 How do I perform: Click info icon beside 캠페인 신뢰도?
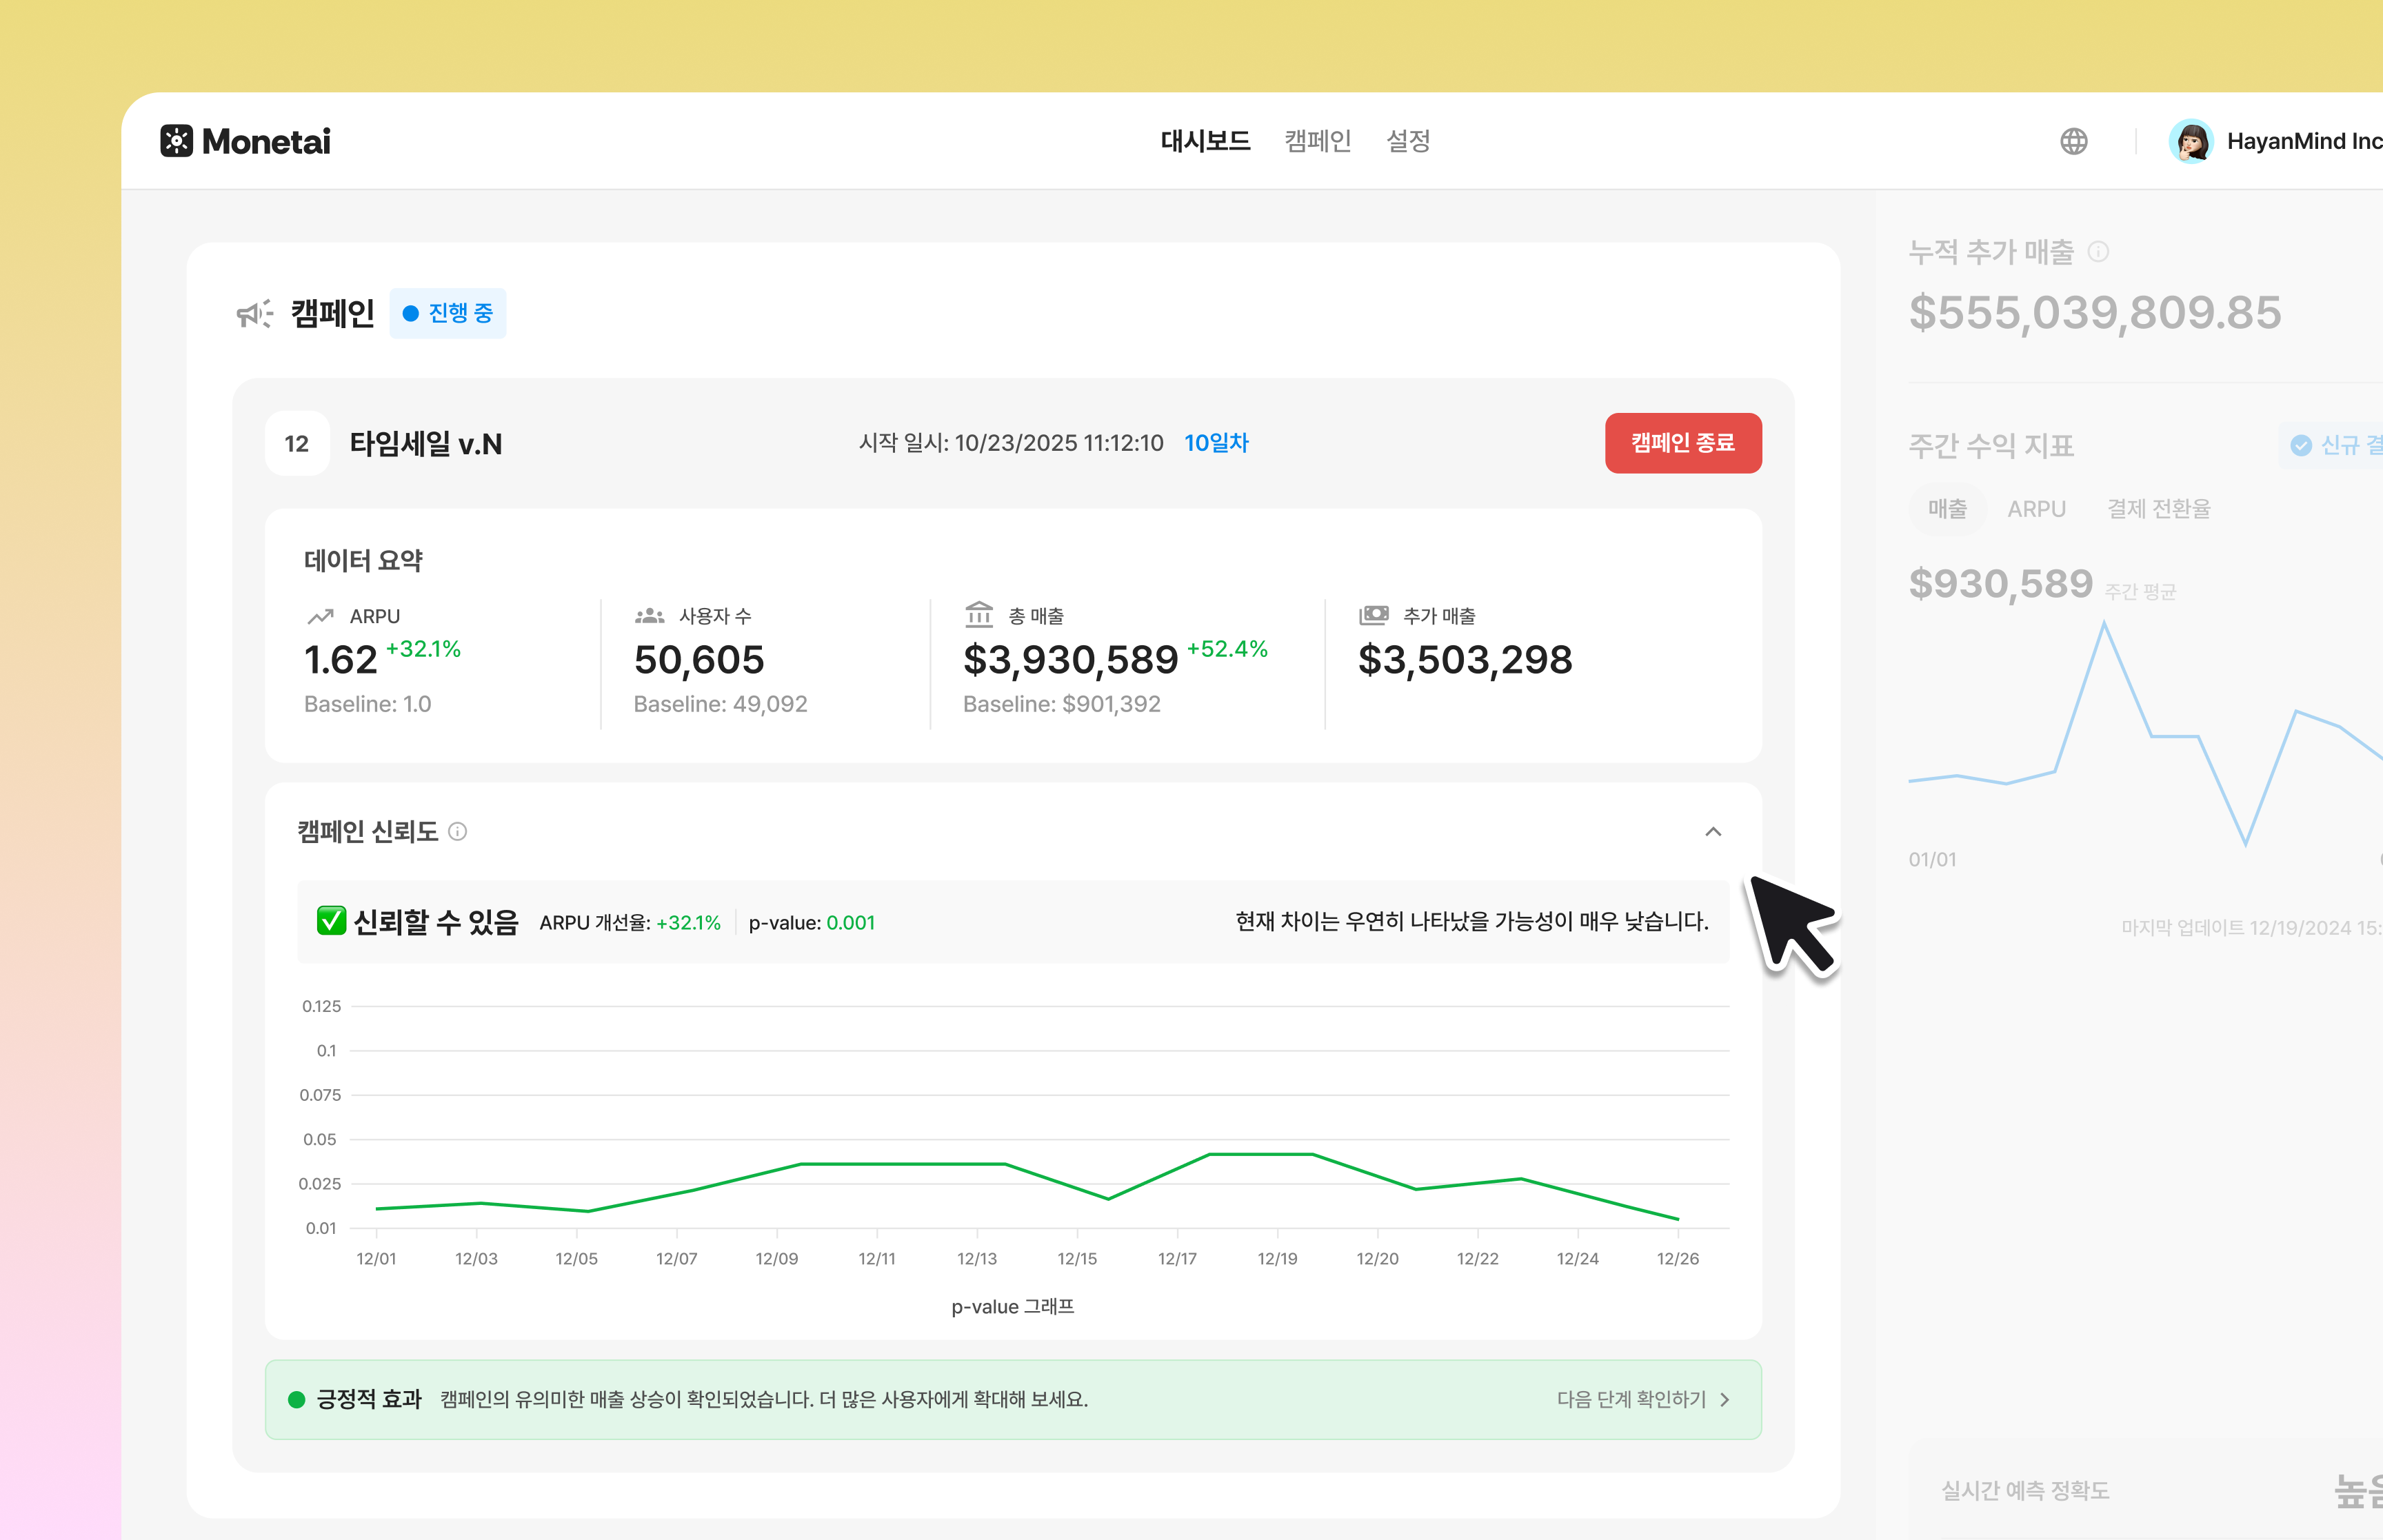(458, 831)
